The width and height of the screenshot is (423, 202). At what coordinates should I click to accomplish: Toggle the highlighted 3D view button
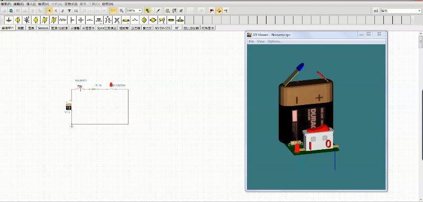tap(219, 11)
